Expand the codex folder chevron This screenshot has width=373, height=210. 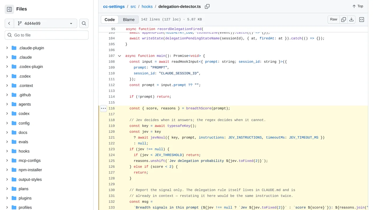[7, 113]
